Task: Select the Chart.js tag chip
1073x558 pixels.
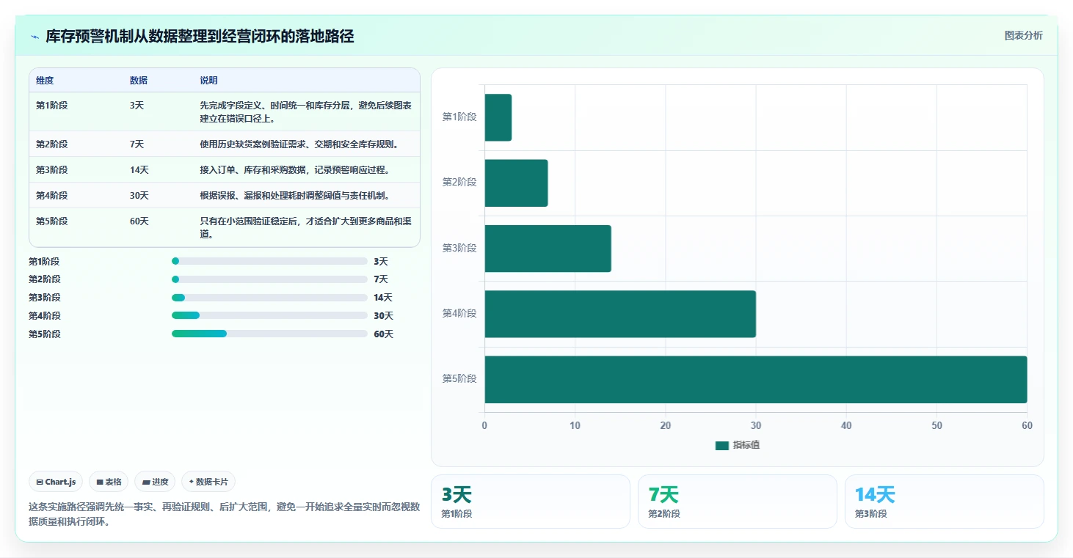Action: (x=57, y=482)
